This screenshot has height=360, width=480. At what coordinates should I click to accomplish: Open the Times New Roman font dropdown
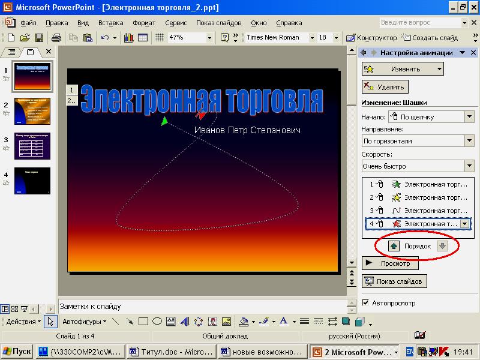tap(312, 38)
